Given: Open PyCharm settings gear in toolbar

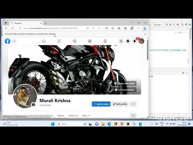Looking at the screenshot, I should [186, 25].
